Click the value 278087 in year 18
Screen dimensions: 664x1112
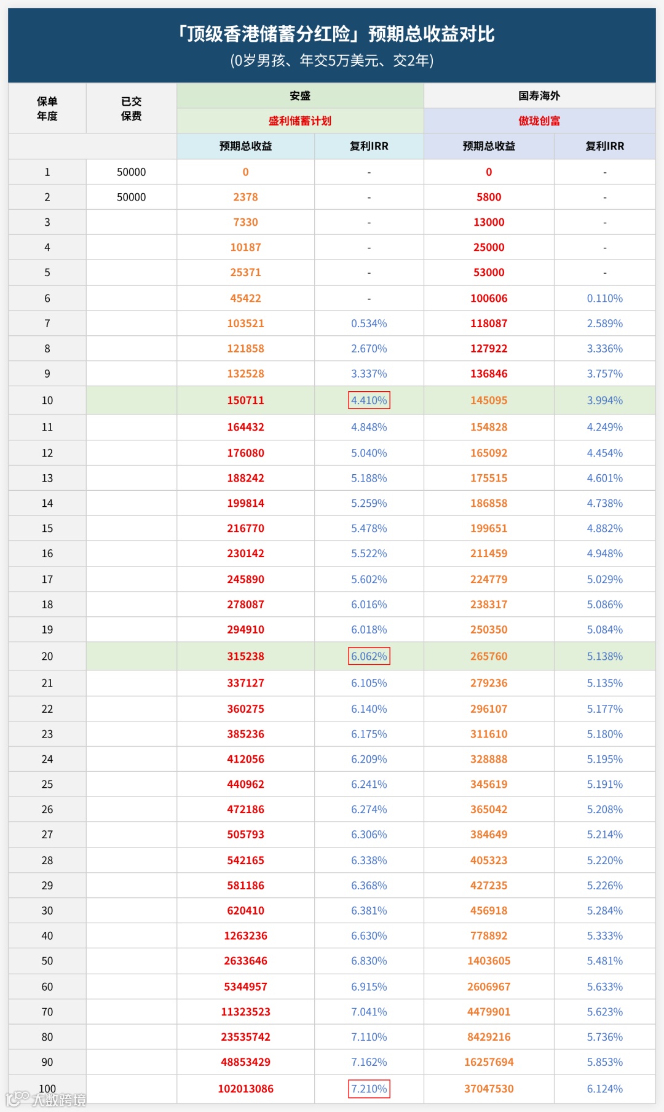point(245,606)
